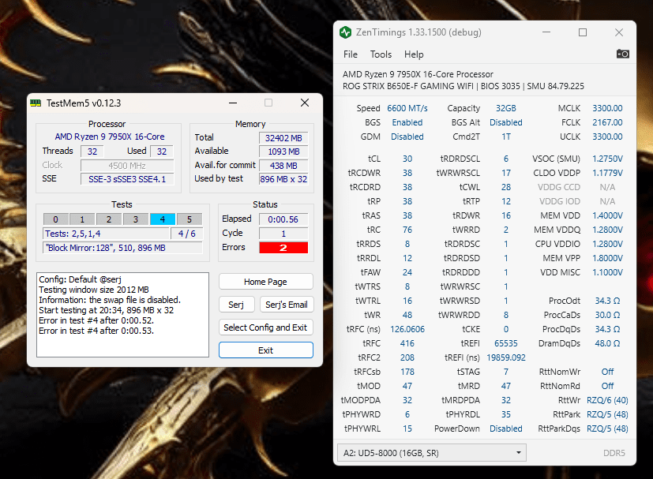653x479 pixels.
Task: Click the 4 / 6 test progress field
Action: [x=186, y=234]
